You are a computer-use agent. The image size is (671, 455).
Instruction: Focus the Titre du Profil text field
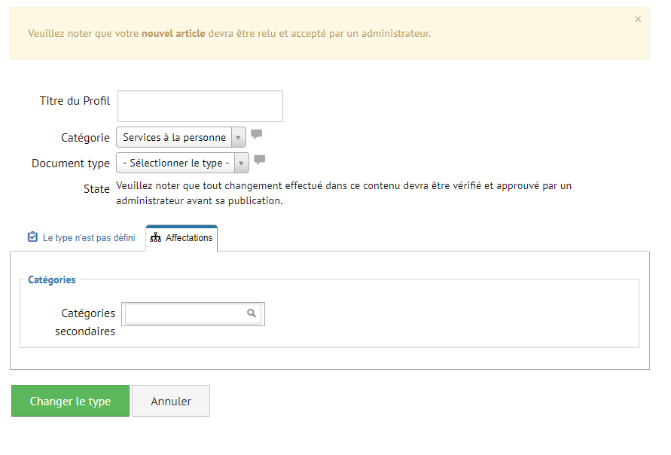[x=200, y=106]
